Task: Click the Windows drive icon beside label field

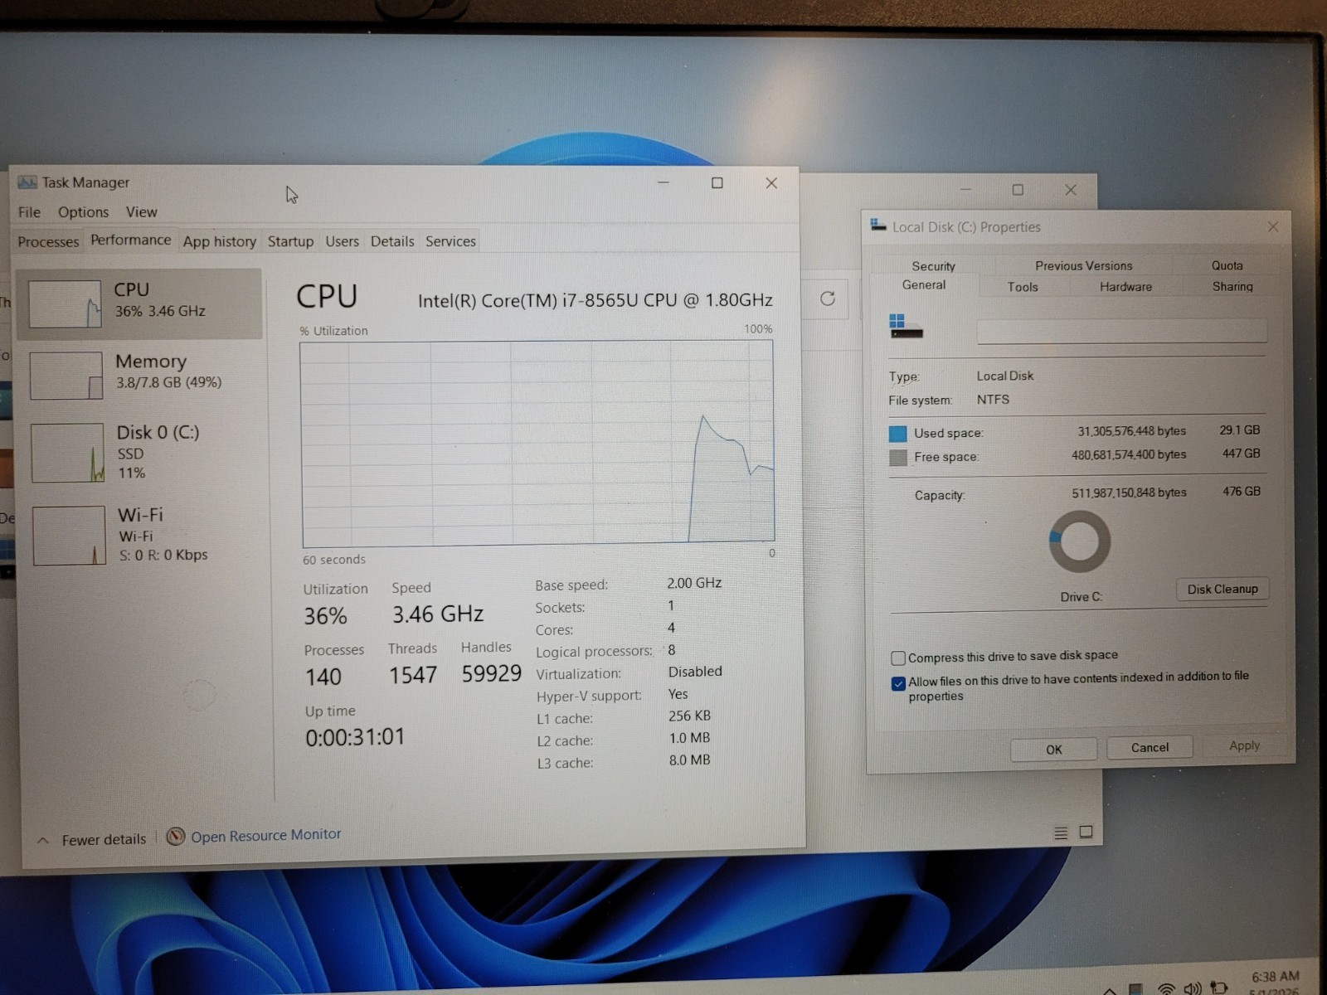Action: [906, 326]
